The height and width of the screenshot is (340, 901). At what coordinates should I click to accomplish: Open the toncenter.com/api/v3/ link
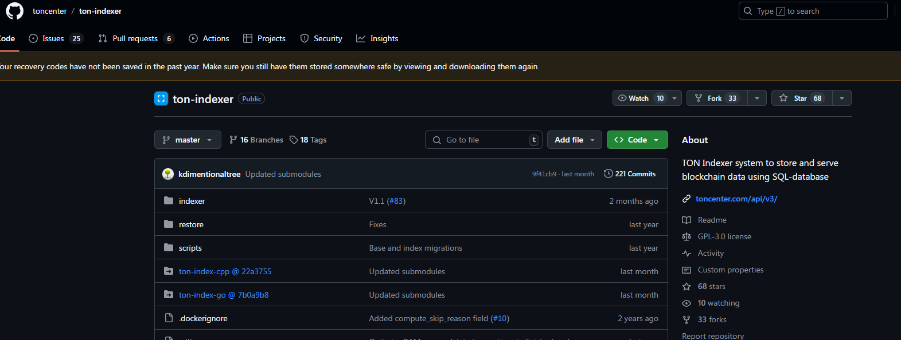point(736,199)
